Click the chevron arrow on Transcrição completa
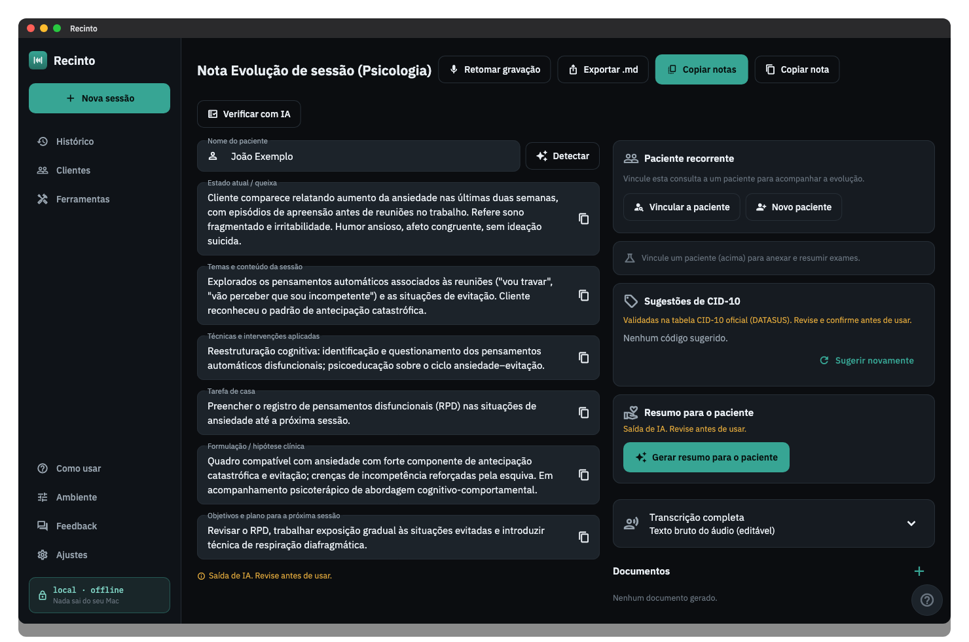 tap(911, 523)
